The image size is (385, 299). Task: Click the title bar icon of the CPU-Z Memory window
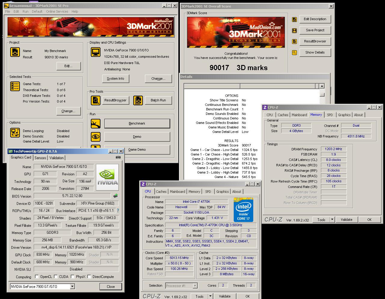click(265, 107)
